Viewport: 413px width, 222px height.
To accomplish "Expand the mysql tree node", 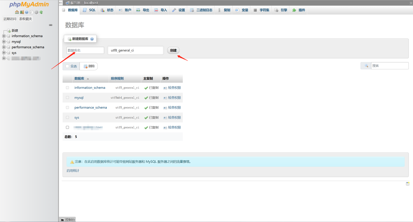I will (x=4, y=42).
